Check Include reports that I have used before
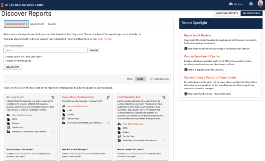Image resolution: width=265 pixels, height=161 pixels. (4, 57)
